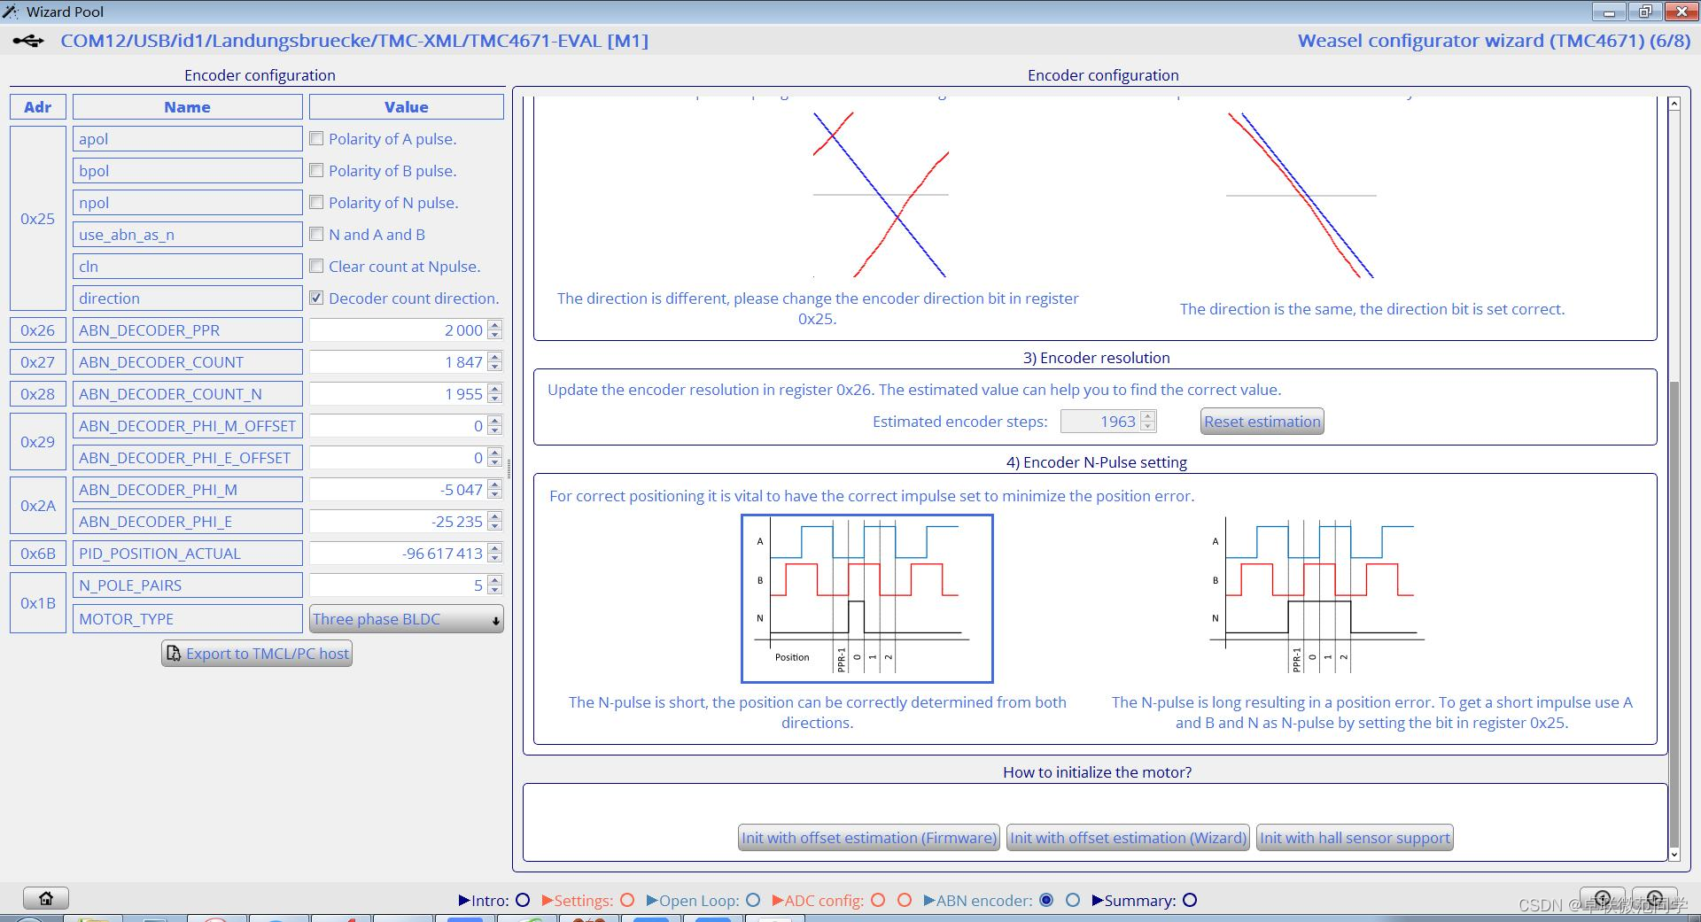1701x922 pixels.
Task: Select the Settings step radio button
Action: tap(627, 900)
